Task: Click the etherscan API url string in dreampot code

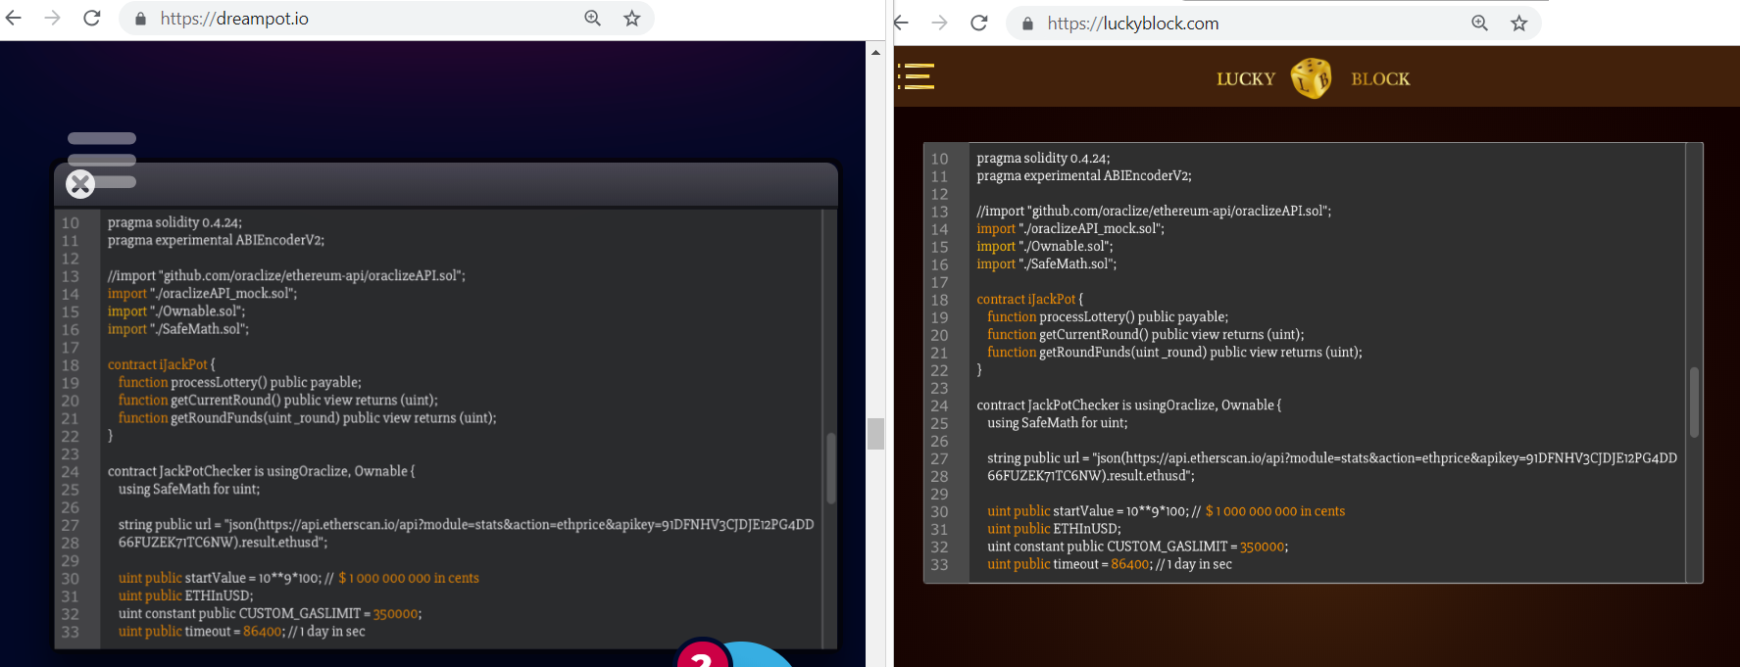Action: coord(466,533)
